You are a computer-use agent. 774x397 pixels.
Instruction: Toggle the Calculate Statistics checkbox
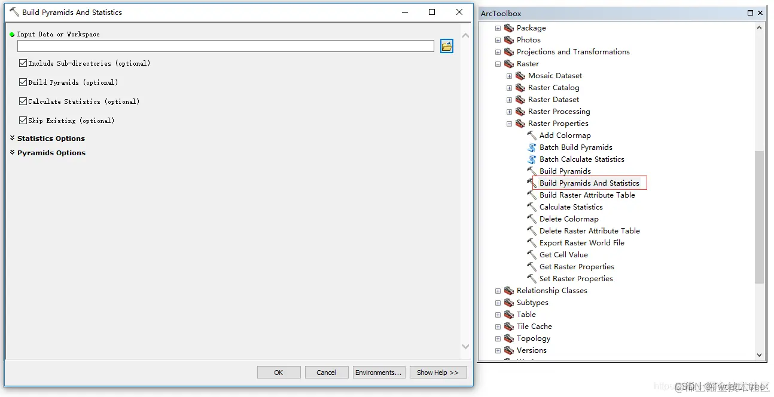coord(23,101)
